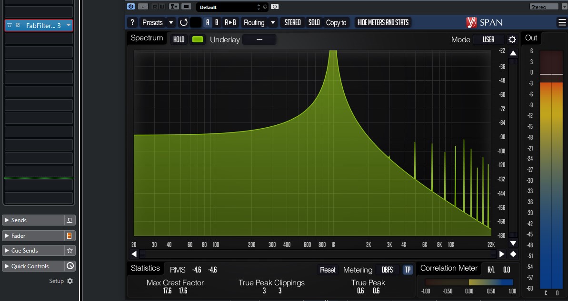
Task: Click the spectrum range down arrow
Action: pyautogui.click(x=513, y=243)
